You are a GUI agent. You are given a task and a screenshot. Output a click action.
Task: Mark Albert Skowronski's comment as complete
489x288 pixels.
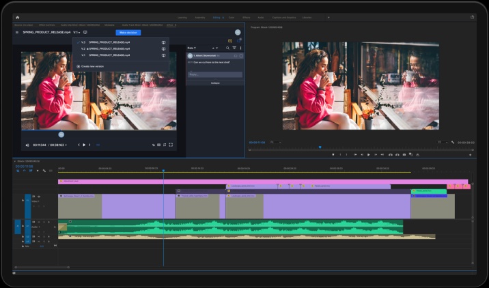[x=240, y=55]
